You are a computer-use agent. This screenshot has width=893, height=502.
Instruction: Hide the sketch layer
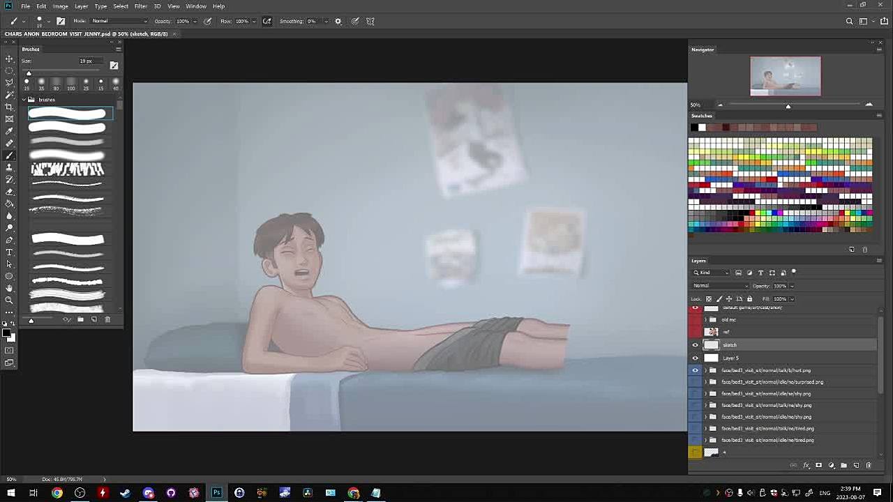pos(695,345)
